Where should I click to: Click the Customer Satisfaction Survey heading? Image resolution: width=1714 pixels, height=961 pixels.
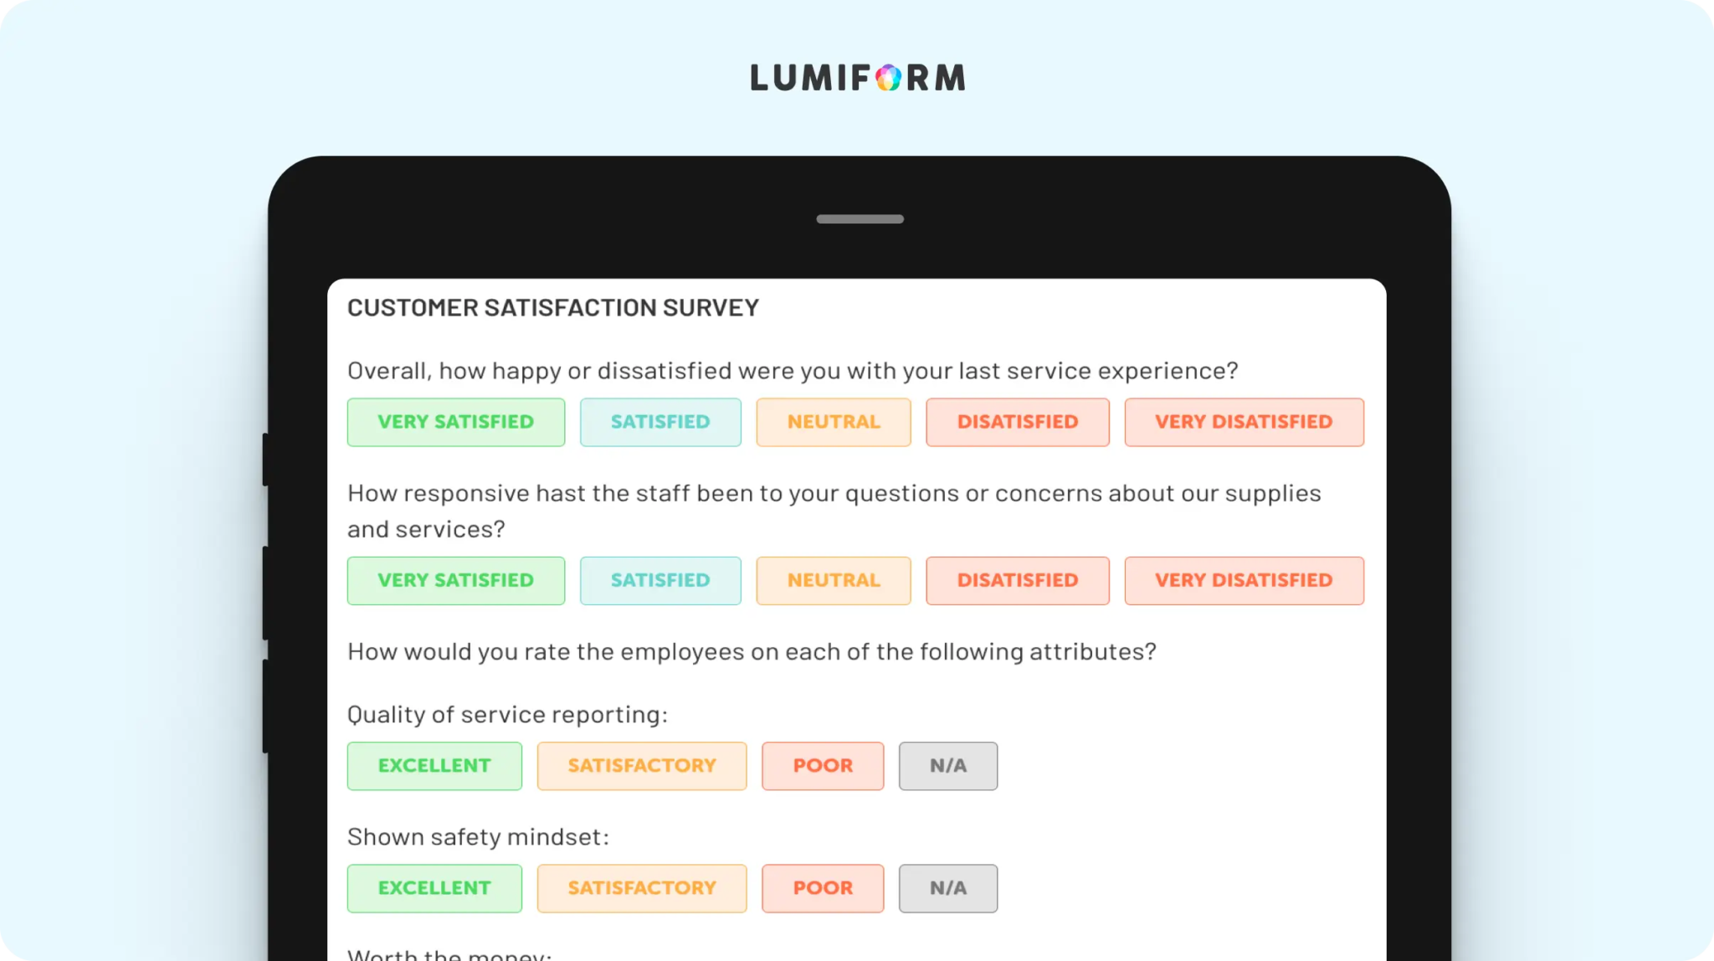coord(553,308)
